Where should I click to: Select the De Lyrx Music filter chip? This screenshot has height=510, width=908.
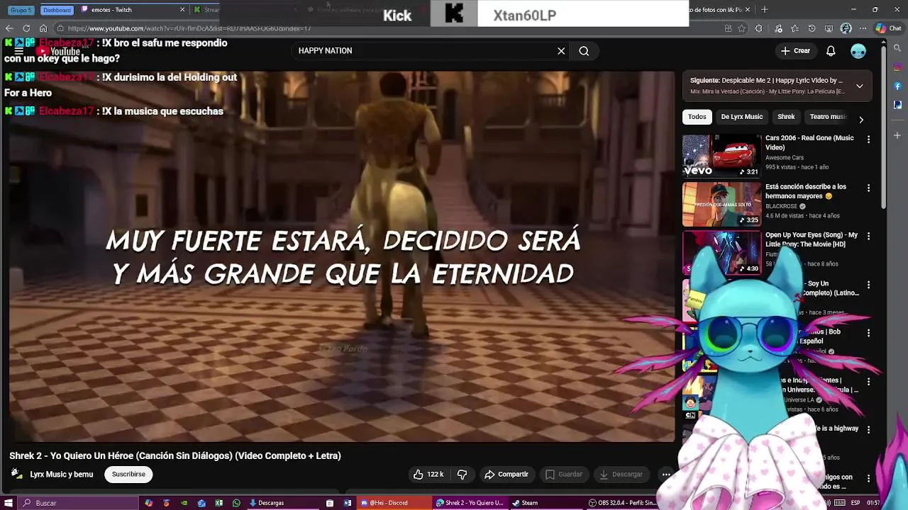[x=742, y=117]
